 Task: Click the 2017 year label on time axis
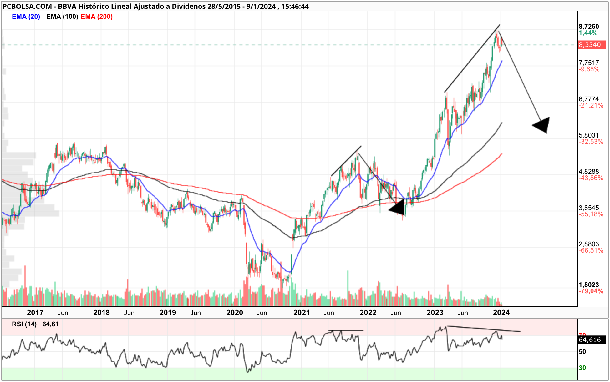[35, 313]
